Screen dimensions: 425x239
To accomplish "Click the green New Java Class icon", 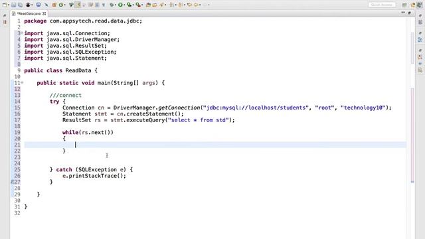I will pos(61,5).
